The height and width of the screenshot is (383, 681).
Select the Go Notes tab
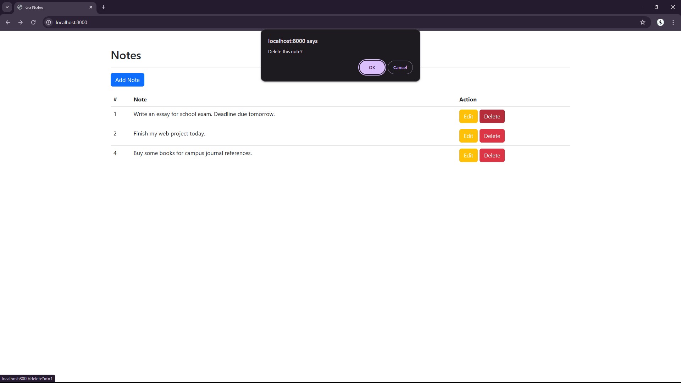55,7
